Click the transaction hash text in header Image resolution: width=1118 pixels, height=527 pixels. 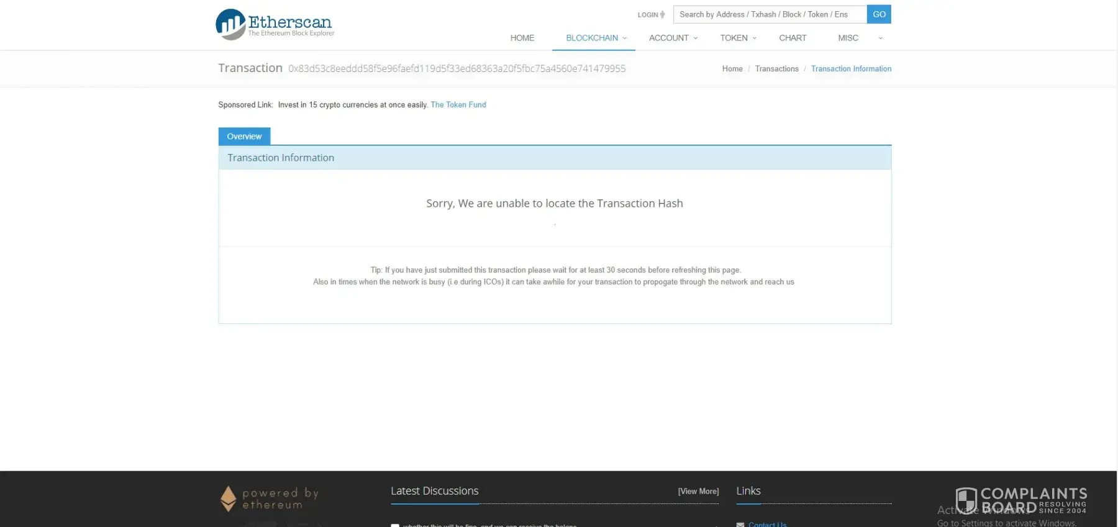(x=457, y=69)
